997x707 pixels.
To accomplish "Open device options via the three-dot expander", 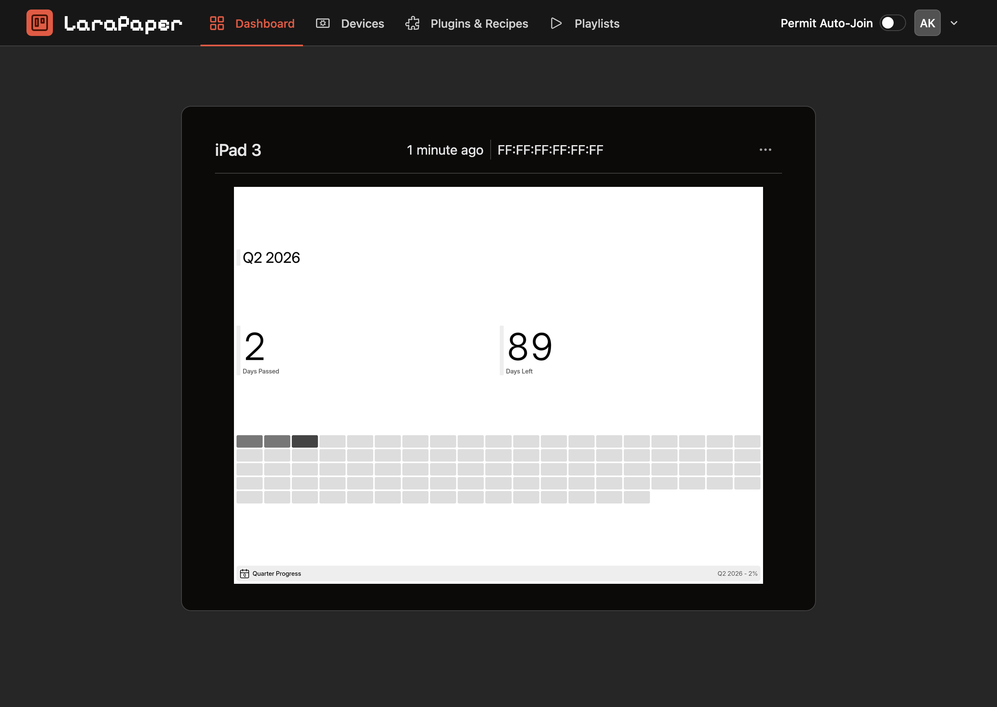I will coord(765,150).
